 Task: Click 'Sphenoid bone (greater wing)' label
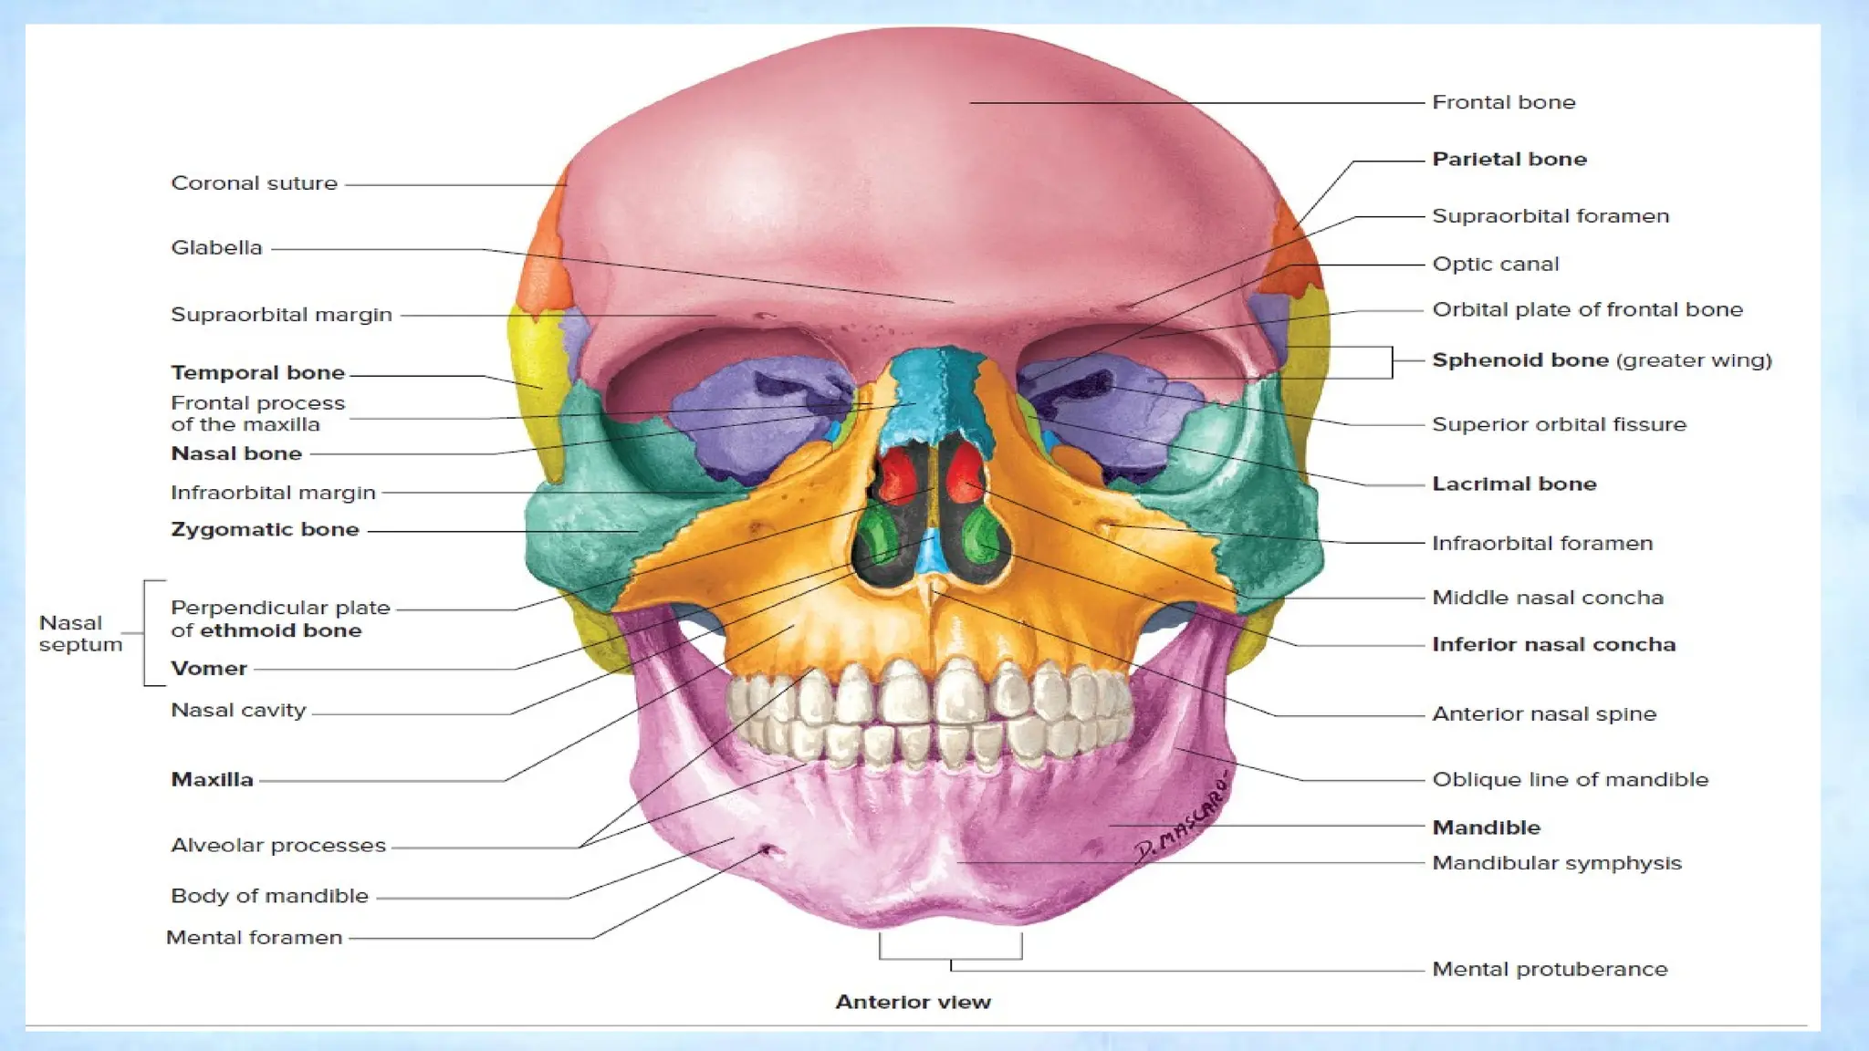click(1601, 360)
